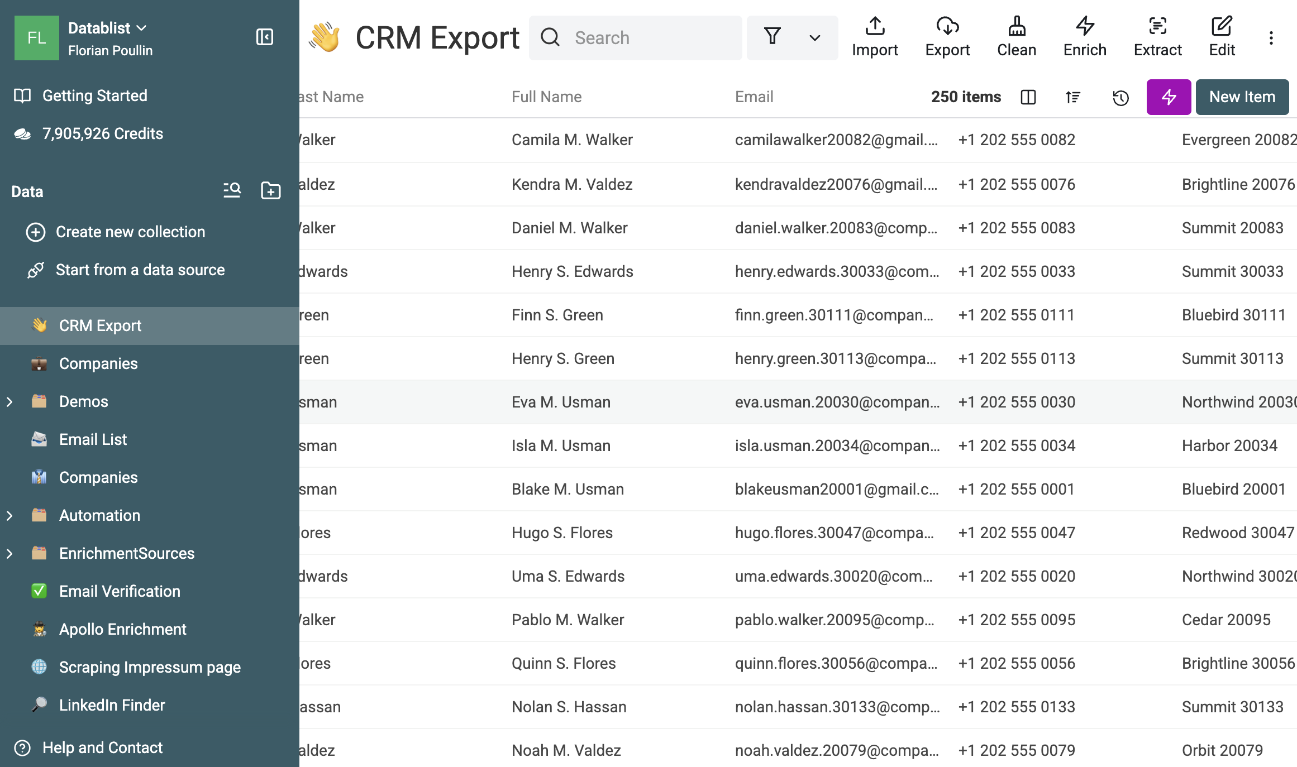Open the Edit collection tool
Viewport: 1297px width, 767px height.
click(x=1222, y=37)
